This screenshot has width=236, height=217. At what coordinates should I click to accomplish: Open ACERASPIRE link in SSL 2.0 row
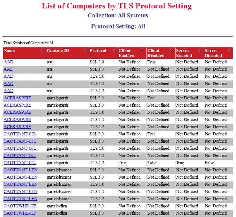[17, 98]
